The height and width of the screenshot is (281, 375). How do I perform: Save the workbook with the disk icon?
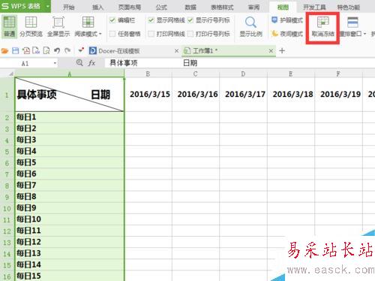coord(16,51)
